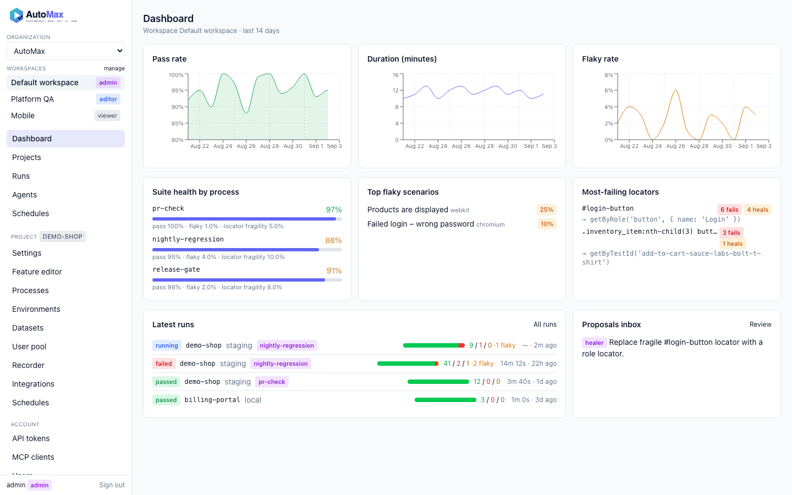The image size is (792, 495).
Task: Click Sign out link
Action: click(112, 485)
